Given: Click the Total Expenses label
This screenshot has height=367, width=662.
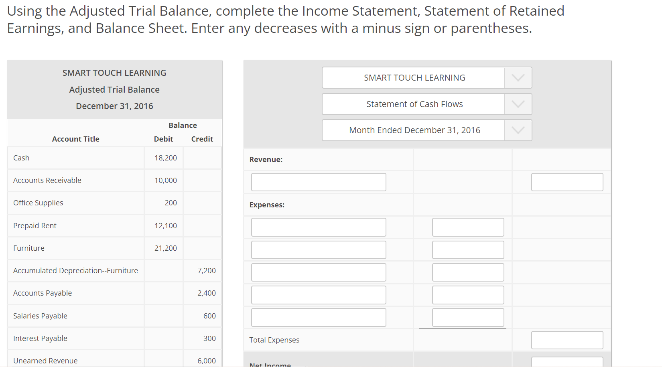Looking at the screenshot, I should click(274, 340).
